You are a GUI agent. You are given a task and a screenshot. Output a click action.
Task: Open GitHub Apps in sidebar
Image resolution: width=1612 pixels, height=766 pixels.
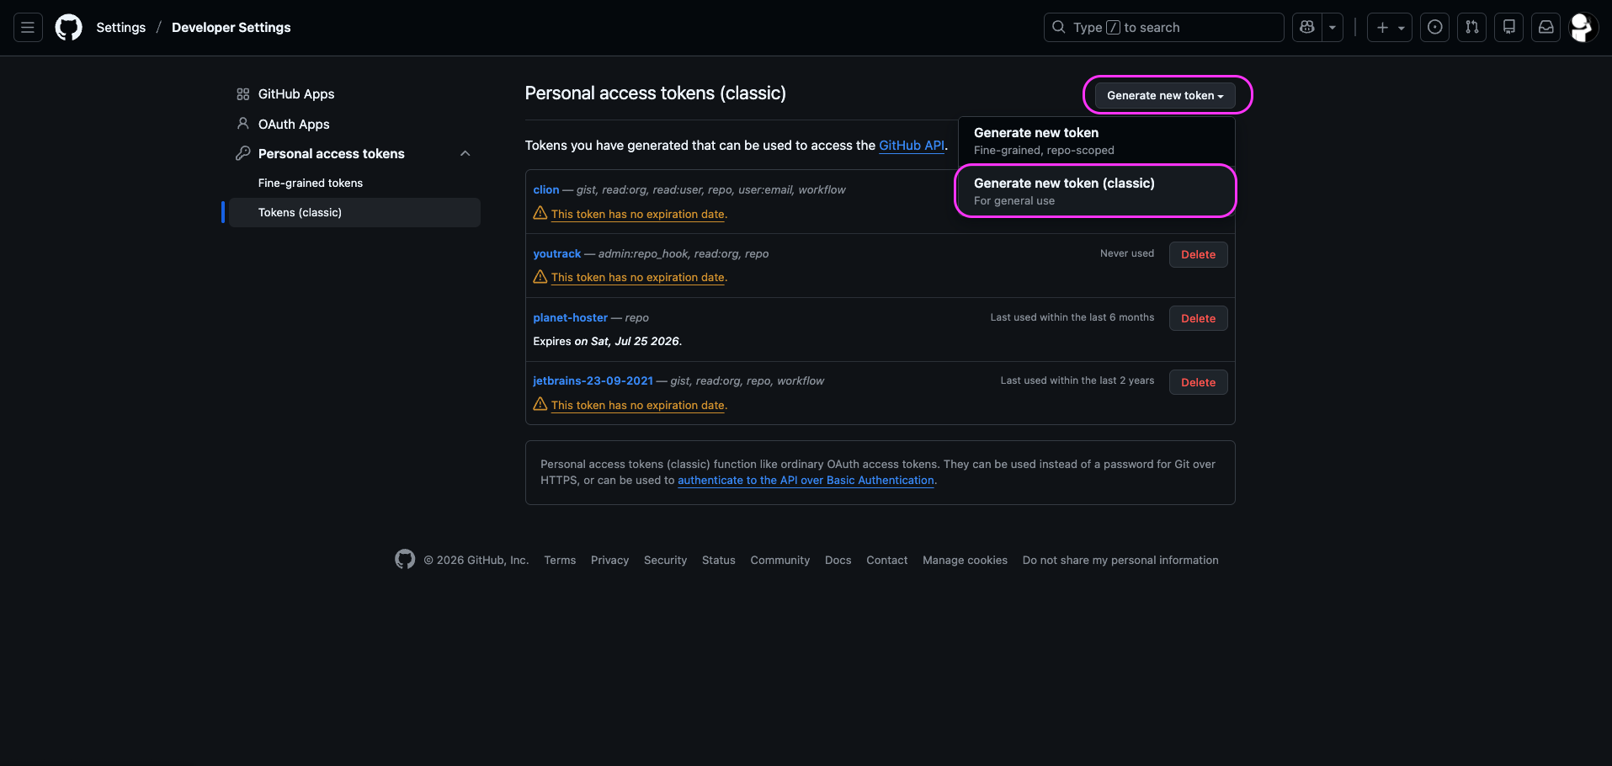point(295,94)
